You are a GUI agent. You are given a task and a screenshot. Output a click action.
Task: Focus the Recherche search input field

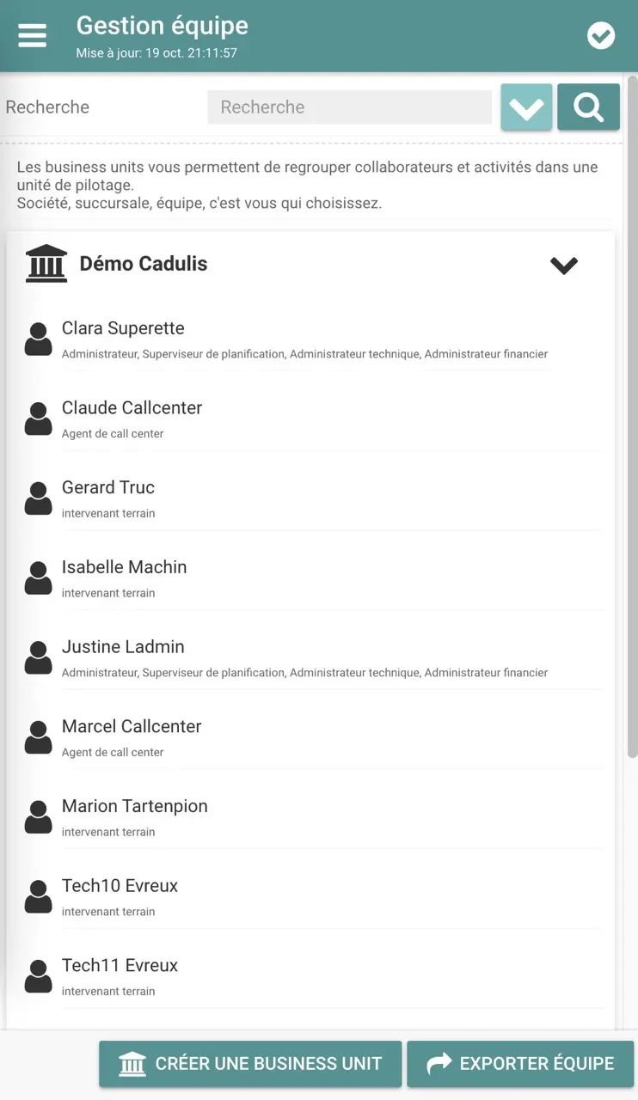click(349, 107)
